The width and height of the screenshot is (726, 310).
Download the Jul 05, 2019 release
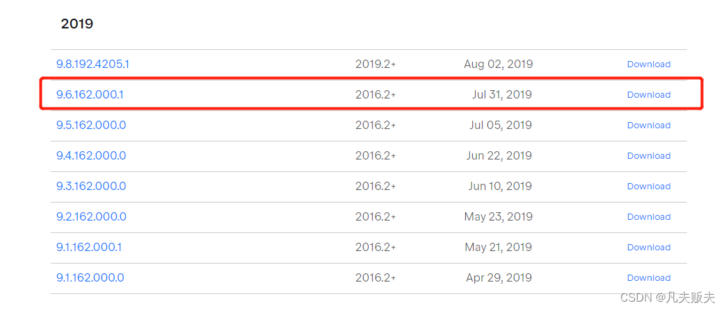(x=649, y=126)
